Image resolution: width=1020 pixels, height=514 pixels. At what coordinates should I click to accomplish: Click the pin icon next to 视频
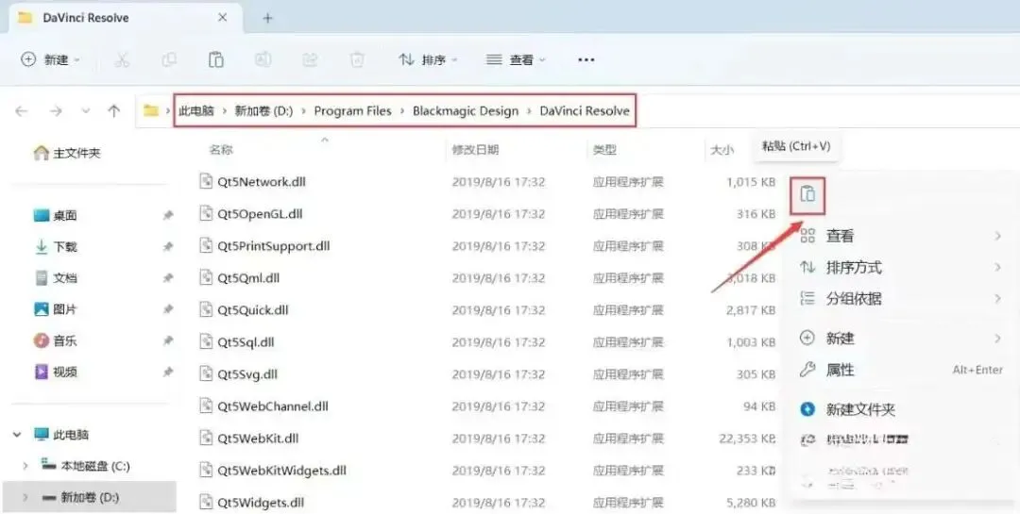(x=168, y=372)
